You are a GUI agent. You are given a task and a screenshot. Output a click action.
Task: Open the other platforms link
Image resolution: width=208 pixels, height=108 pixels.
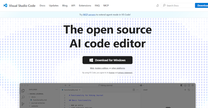[118, 68]
